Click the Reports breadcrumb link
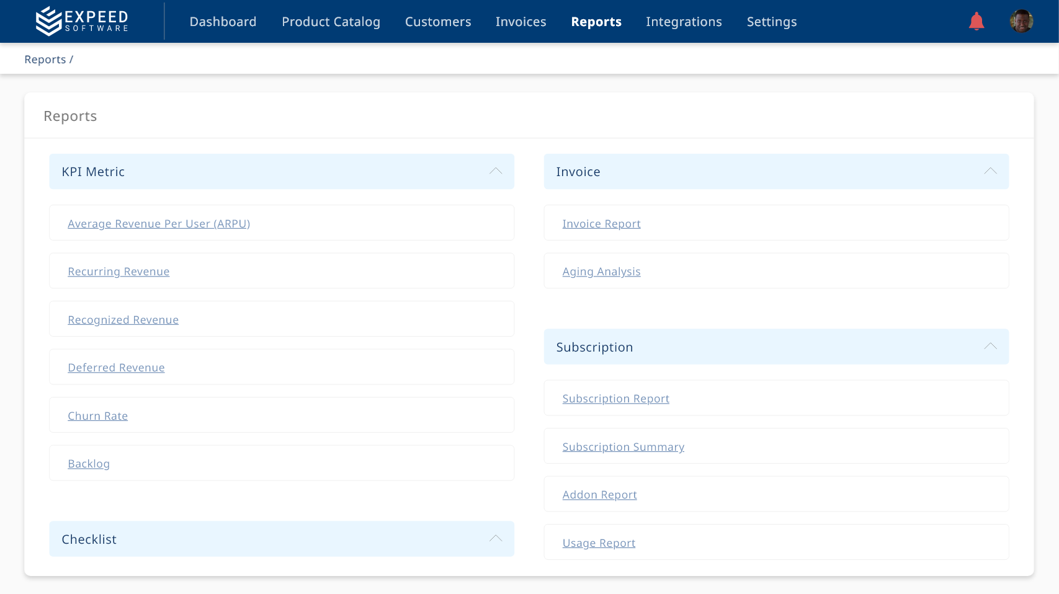1059x594 pixels. tap(45, 60)
